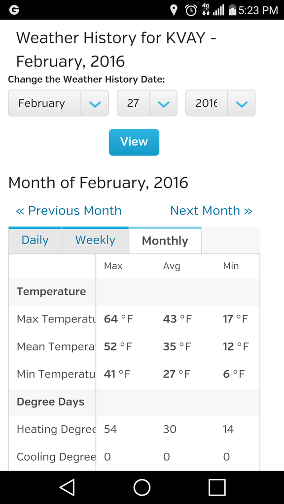Switch to the Daily tab
Image resolution: width=284 pixels, height=504 pixels.
(x=35, y=240)
